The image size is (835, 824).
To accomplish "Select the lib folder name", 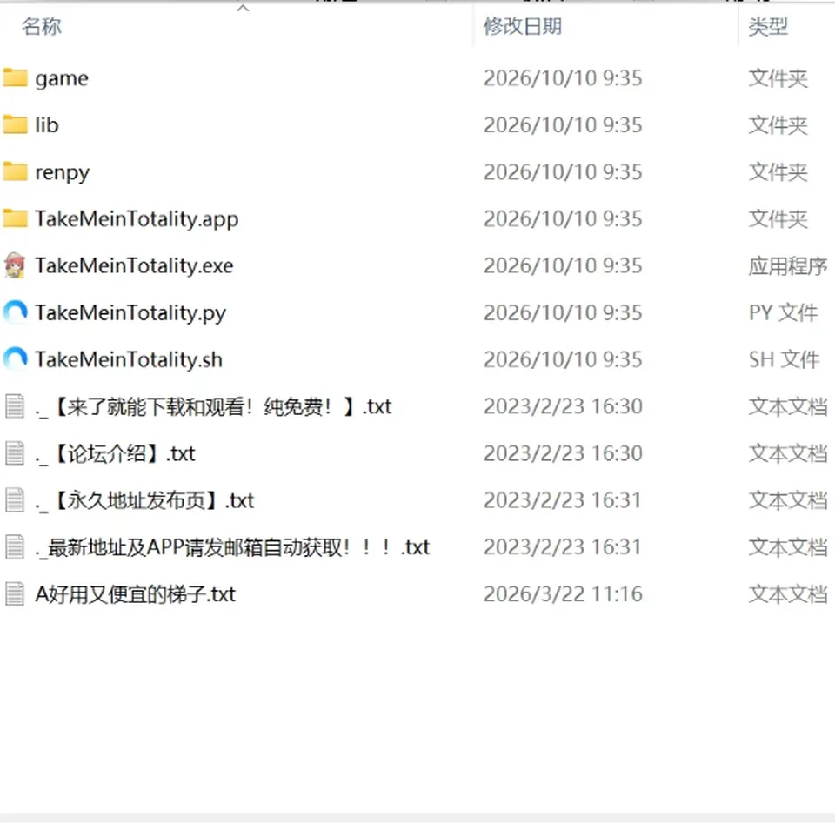I will 47,125.
